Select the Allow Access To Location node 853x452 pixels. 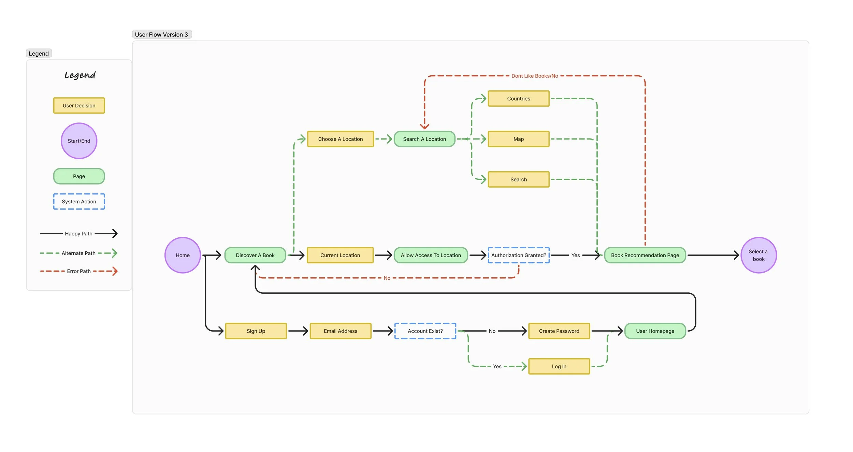[x=431, y=255]
